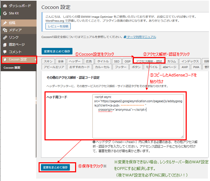Go to the SEO tab
Image resolution: width=210 pixels, height=181 pixels.
coord(116,61)
